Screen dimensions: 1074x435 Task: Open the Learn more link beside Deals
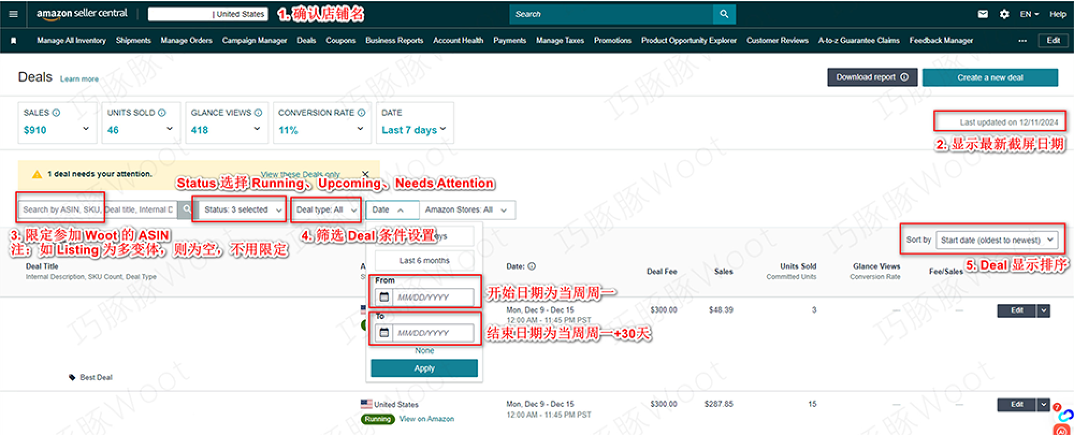[79, 79]
